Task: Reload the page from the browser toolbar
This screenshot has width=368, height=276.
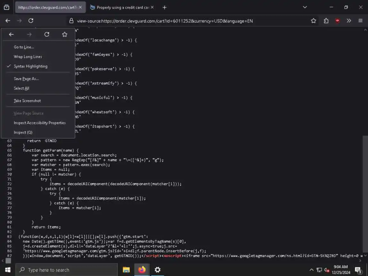Action: [x=31, y=21]
